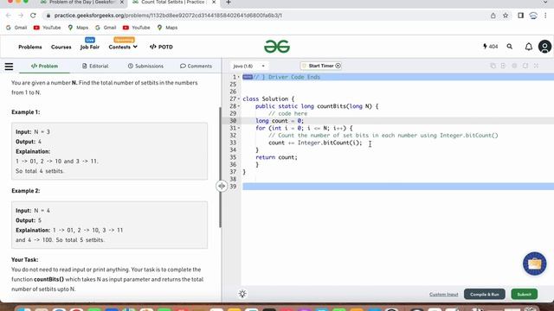Click the share page icon in address bar

click(493, 16)
